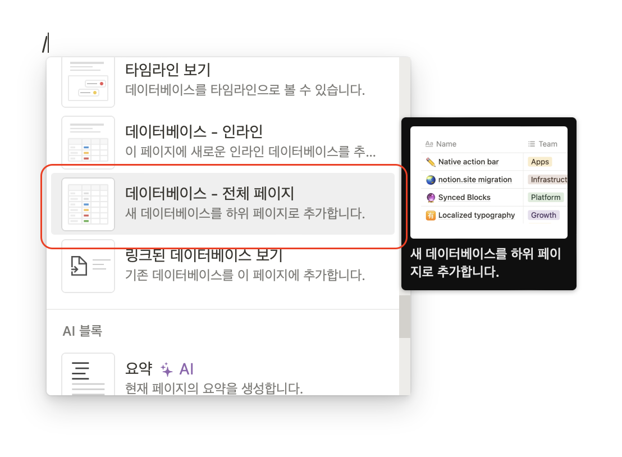Viewport: 622px width, 457px height.
Task: Click the Aa icon in Name header
Action: tap(429, 144)
